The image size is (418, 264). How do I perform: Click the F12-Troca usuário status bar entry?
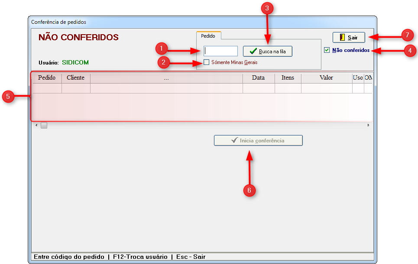(x=140, y=257)
